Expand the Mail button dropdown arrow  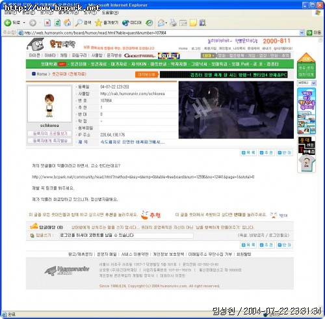tap(166, 23)
